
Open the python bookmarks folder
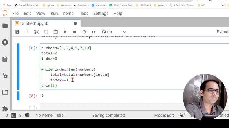tap(48, 5)
